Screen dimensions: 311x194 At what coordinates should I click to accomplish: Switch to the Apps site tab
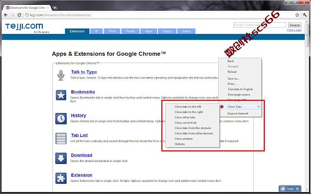coord(149,31)
